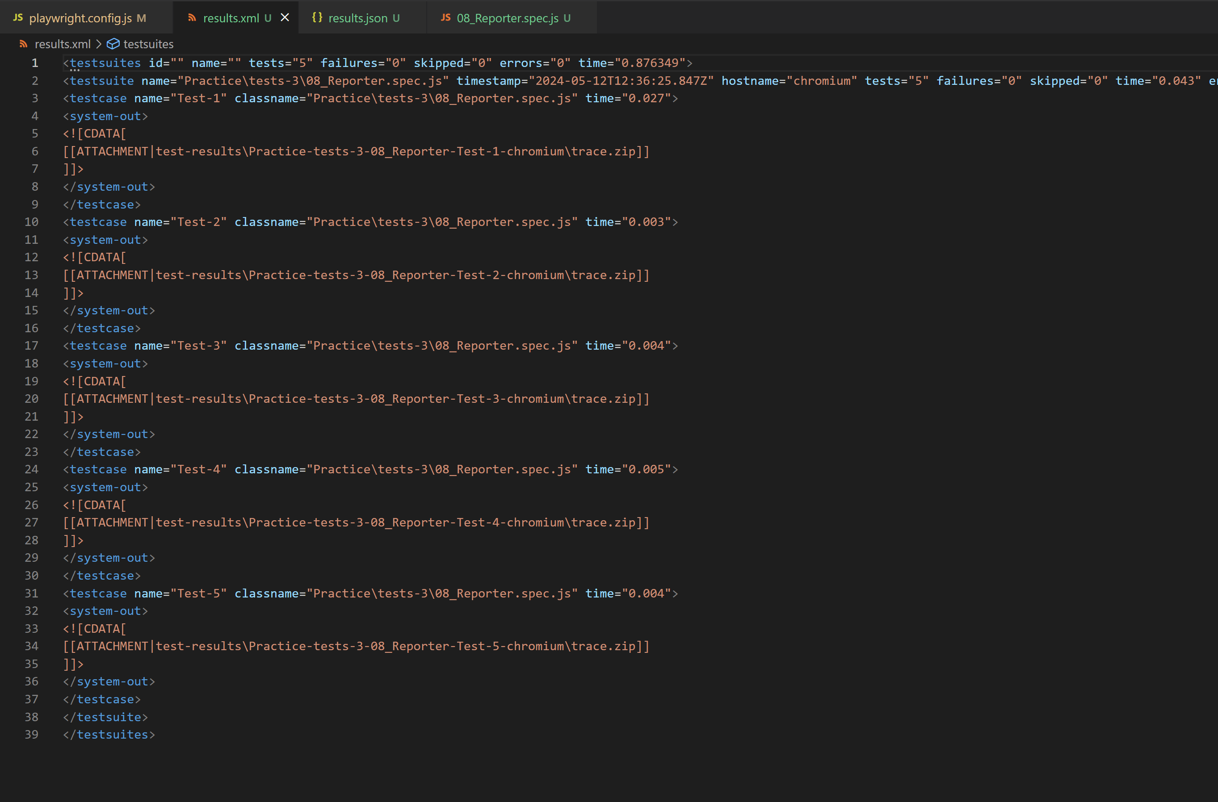The width and height of the screenshot is (1218, 802).
Task: Click the braces icon on results.json tab
Action: [x=317, y=18]
